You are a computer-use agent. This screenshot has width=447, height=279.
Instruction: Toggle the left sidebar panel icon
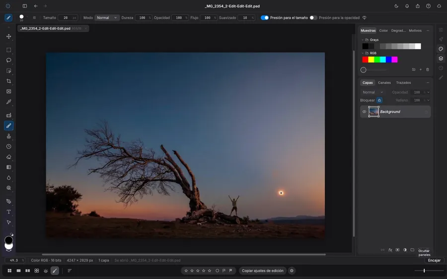click(25, 6)
